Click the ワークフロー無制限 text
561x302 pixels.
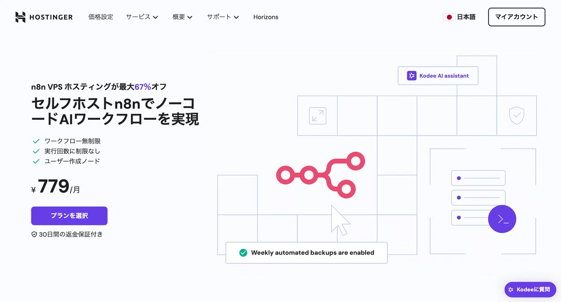click(x=72, y=141)
